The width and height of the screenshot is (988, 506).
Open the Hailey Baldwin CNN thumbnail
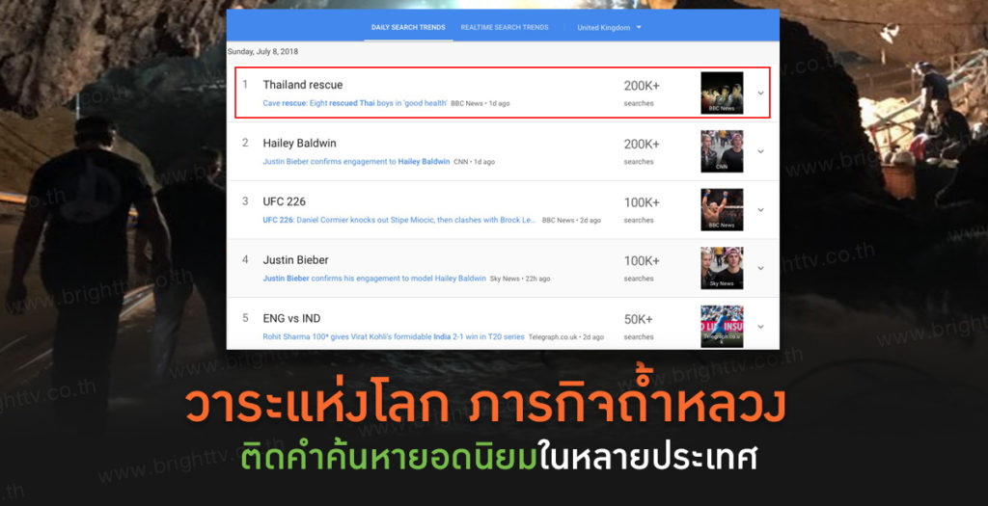(722, 151)
